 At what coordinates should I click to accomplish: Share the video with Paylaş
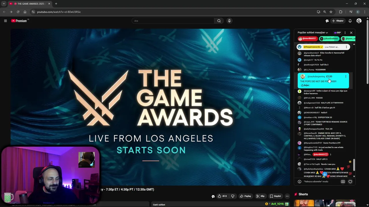tap(245, 196)
